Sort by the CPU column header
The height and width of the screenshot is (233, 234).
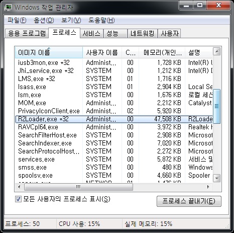tap(130, 52)
